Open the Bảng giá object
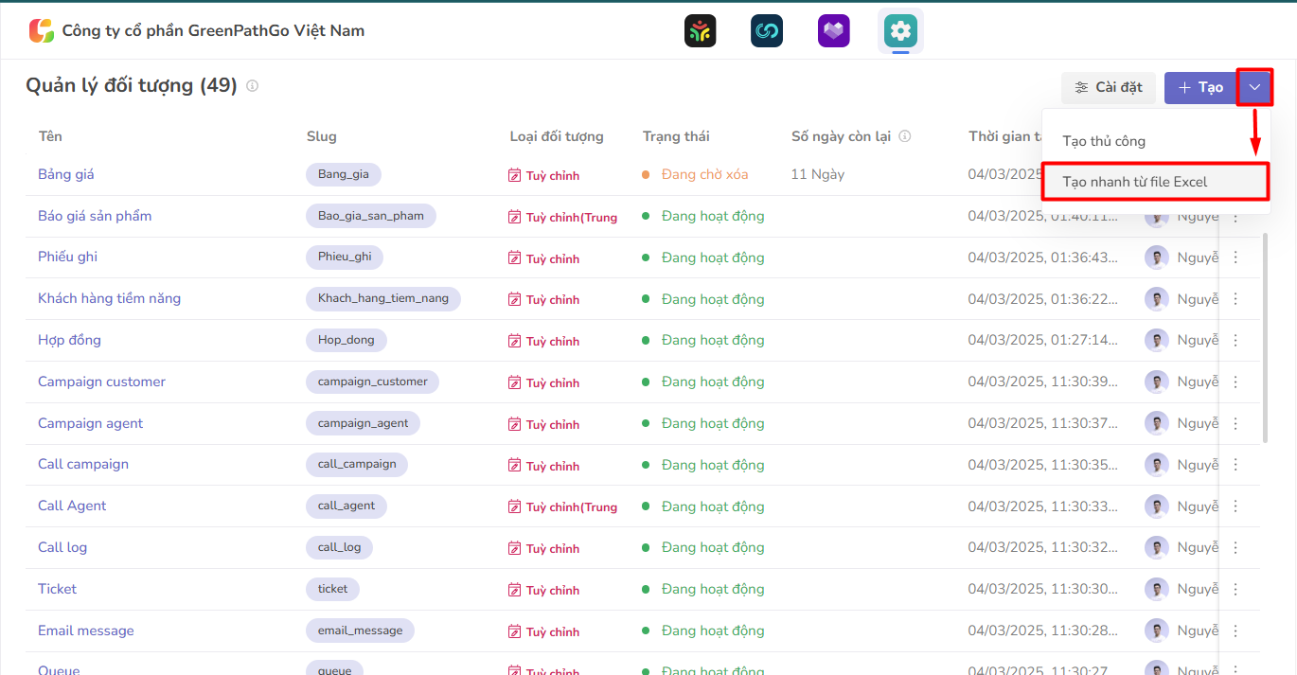This screenshot has width=1297, height=675. pos(66,174)
